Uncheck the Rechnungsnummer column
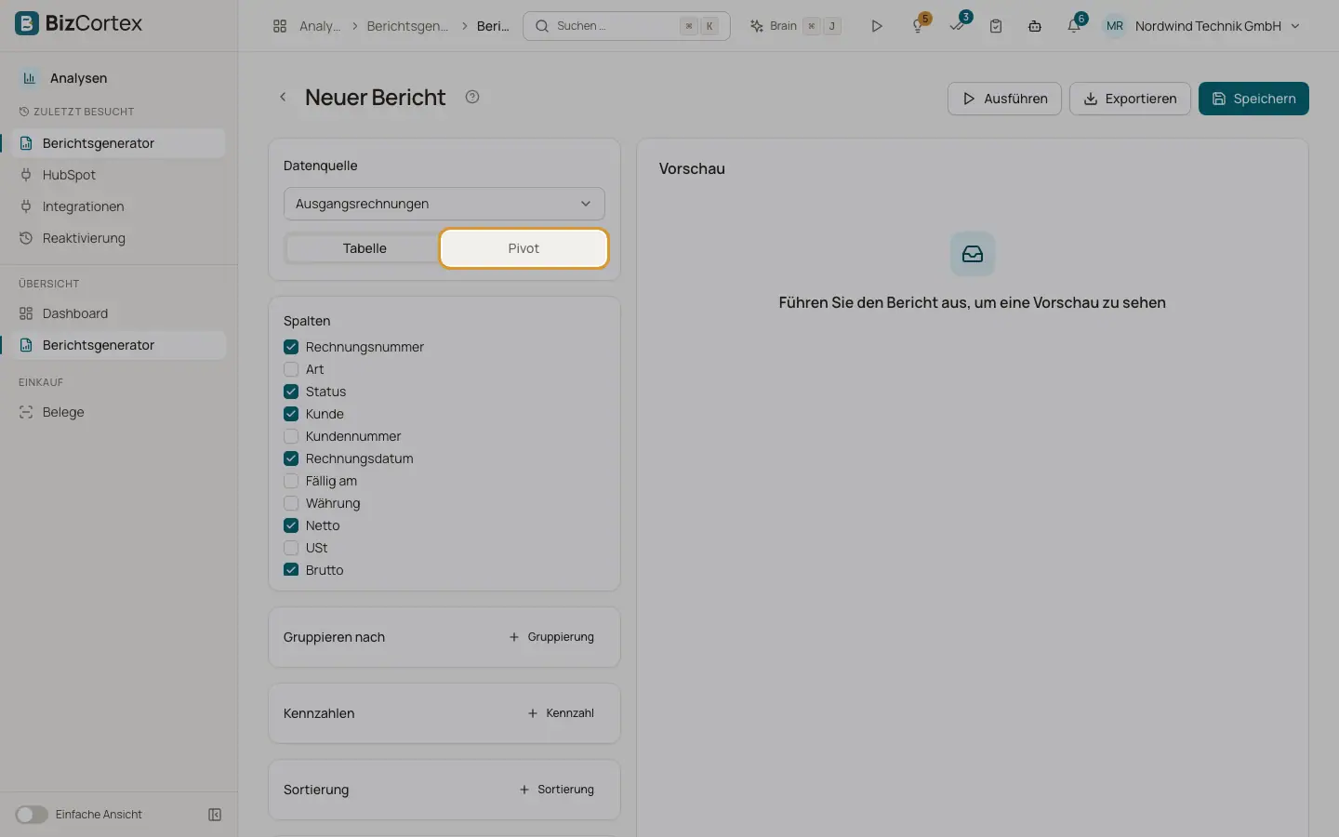Viewport: 1339px width, 837px height. click(291, 347)
